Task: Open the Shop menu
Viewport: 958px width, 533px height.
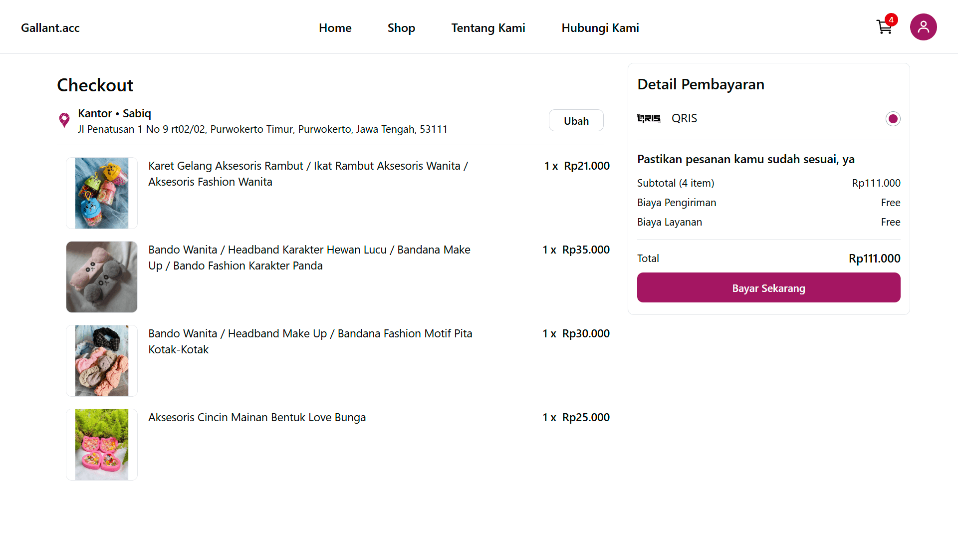Action: (401, 28)
